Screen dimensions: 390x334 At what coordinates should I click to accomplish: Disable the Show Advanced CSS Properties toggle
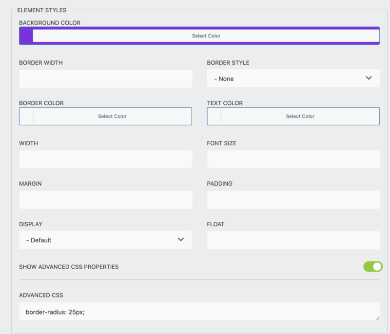pyautogui.click(x=372, y=267)
